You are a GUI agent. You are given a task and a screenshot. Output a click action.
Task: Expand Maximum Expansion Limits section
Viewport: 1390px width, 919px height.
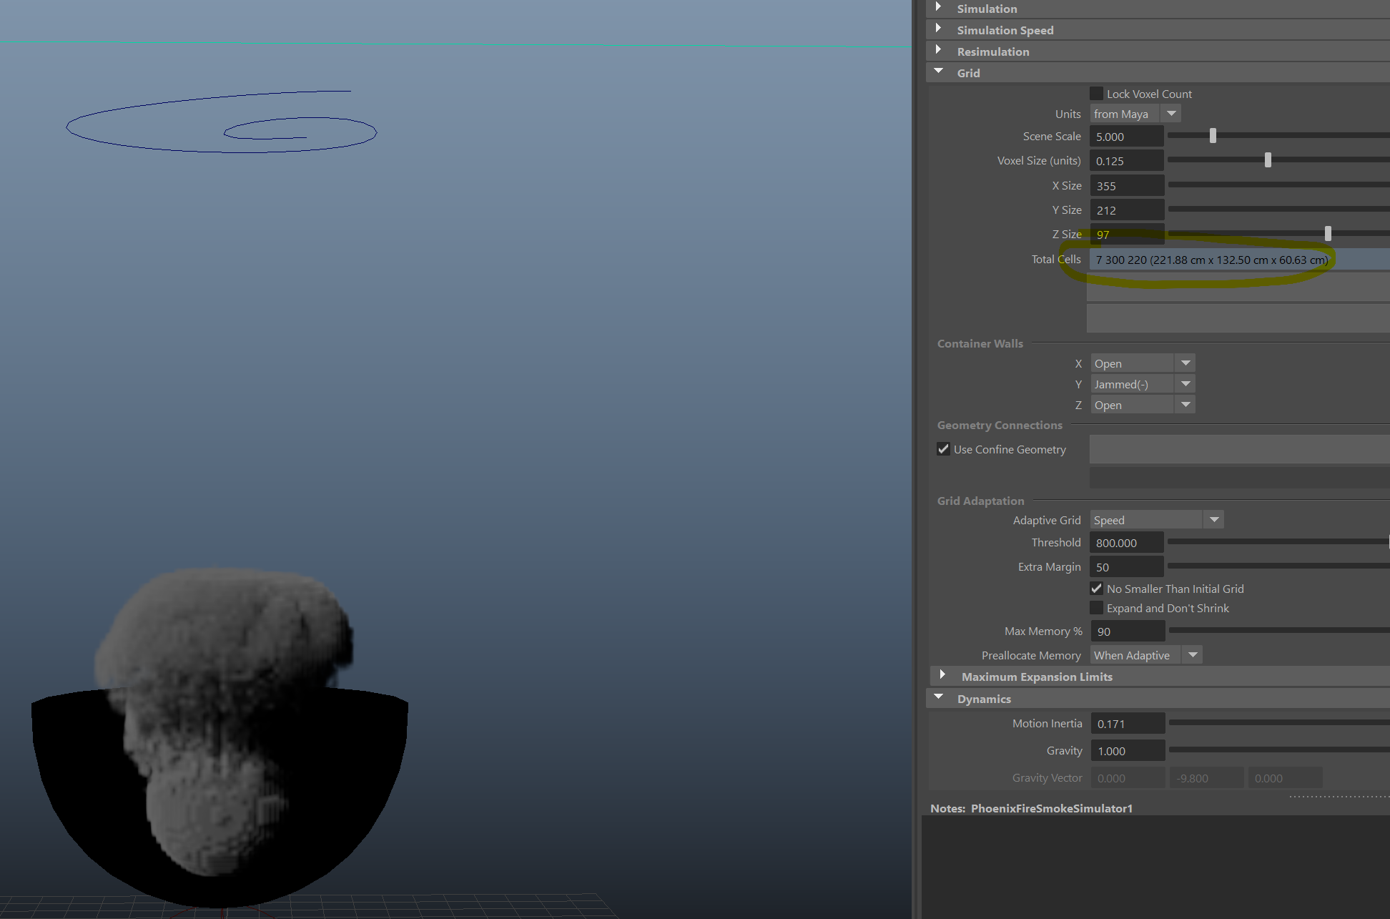(942, 675)
